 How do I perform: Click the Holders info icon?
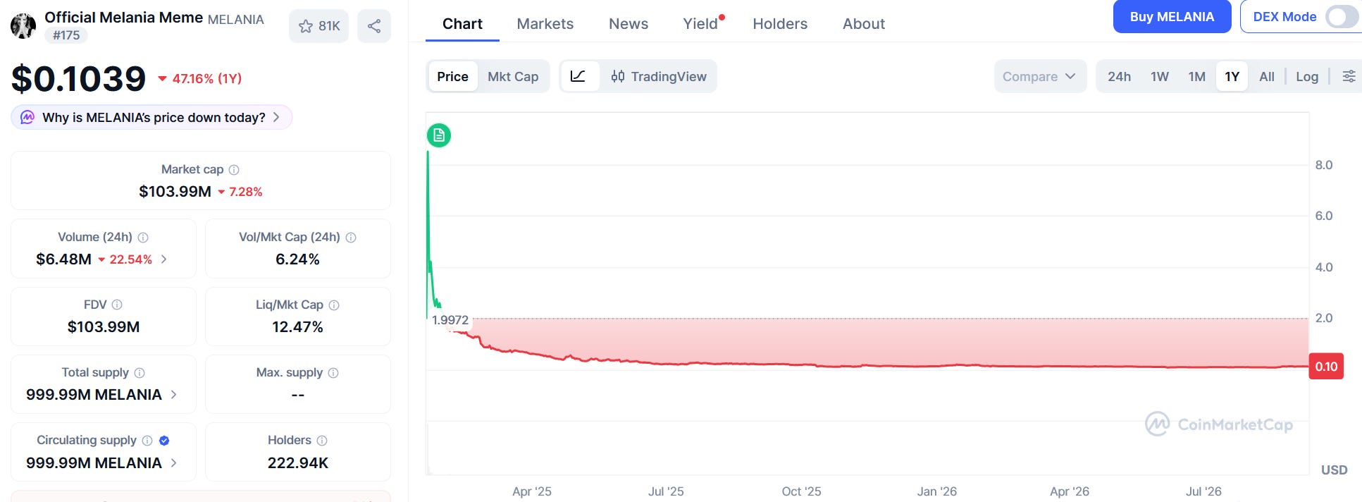pyautogui.click(x=322, y=441)
